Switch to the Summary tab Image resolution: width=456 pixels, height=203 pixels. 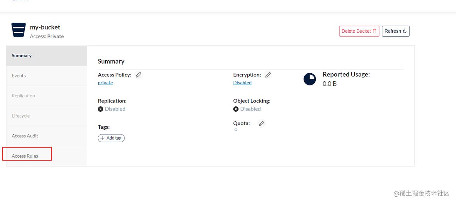(x=22, y=55)
